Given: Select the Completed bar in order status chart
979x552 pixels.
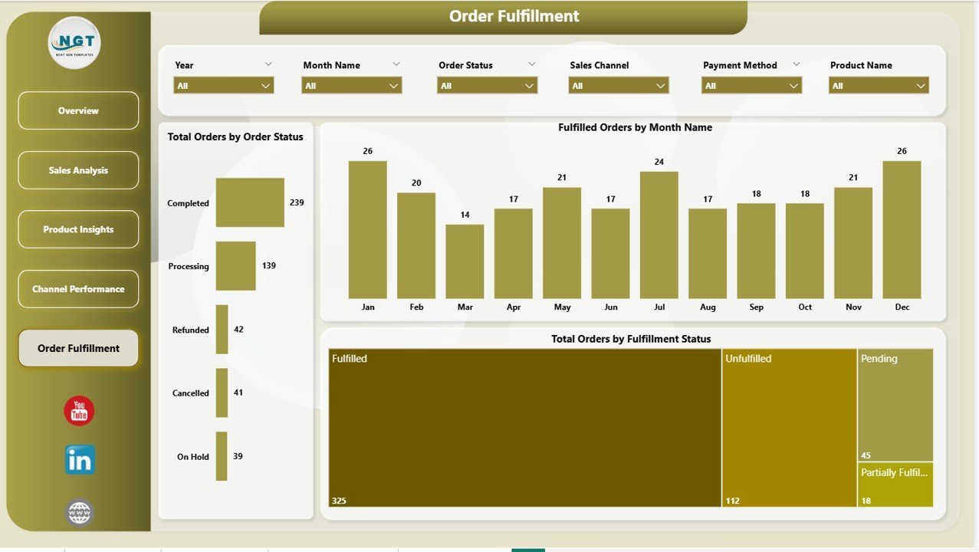Looking at the screenshot, I should click(x=249, y=202).
